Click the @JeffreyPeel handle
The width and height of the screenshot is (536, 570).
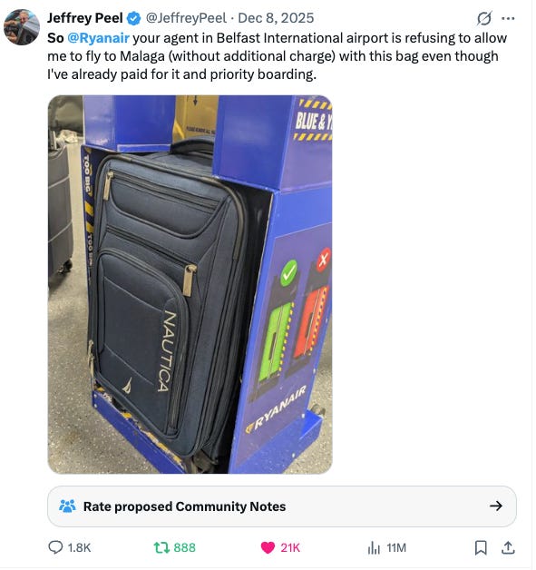(186, 18)
